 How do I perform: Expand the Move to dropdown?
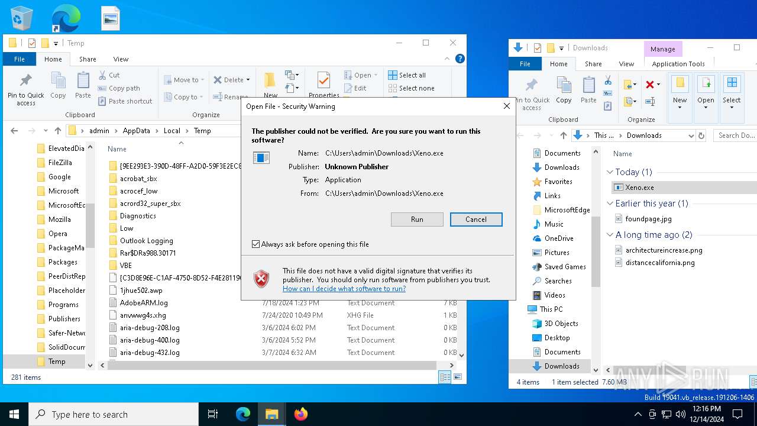pyautogui.click(x=202, y=80)
